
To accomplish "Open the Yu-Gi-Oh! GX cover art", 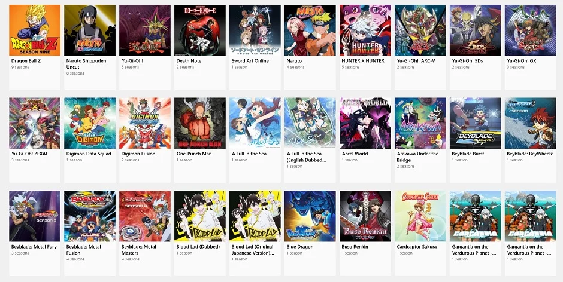I will (530, 30).
